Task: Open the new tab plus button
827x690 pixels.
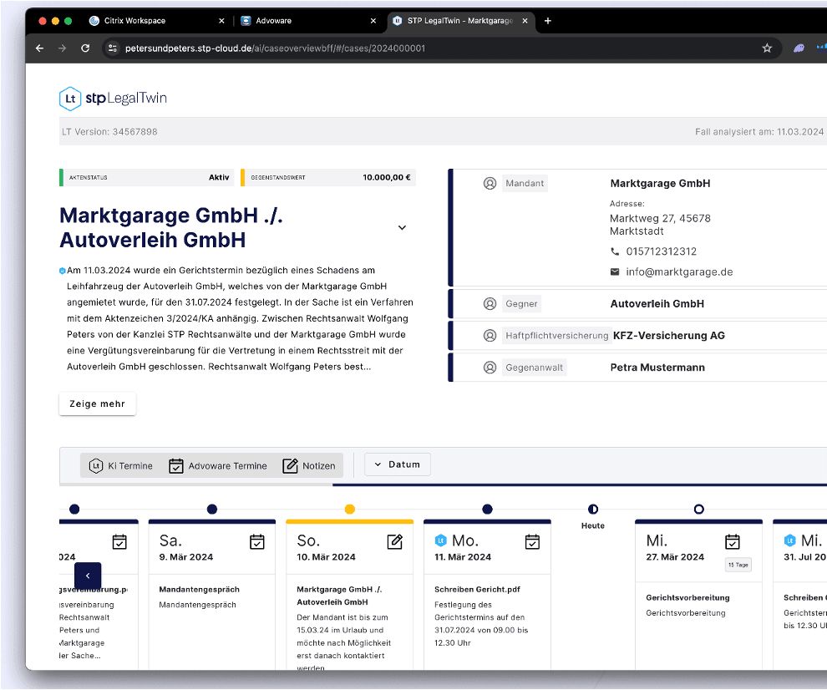Action: point(548,21)
